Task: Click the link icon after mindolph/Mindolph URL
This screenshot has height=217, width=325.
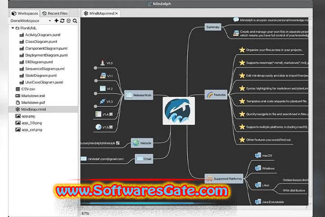Action: pos(118,143)
